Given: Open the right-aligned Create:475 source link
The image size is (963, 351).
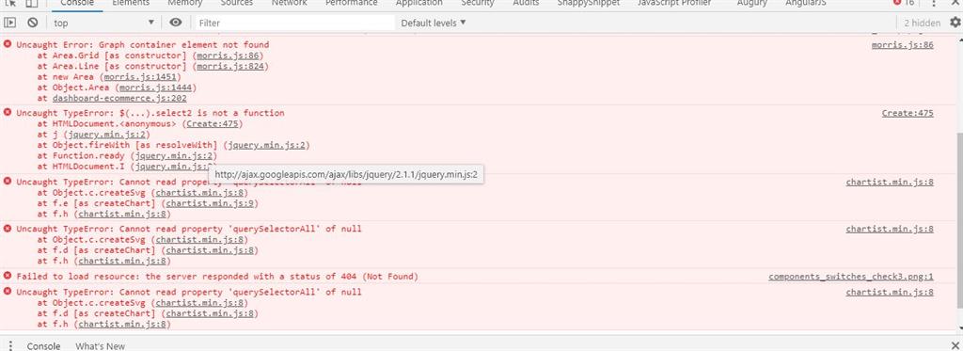Looking at the screenshot, I should coord(908,113).
